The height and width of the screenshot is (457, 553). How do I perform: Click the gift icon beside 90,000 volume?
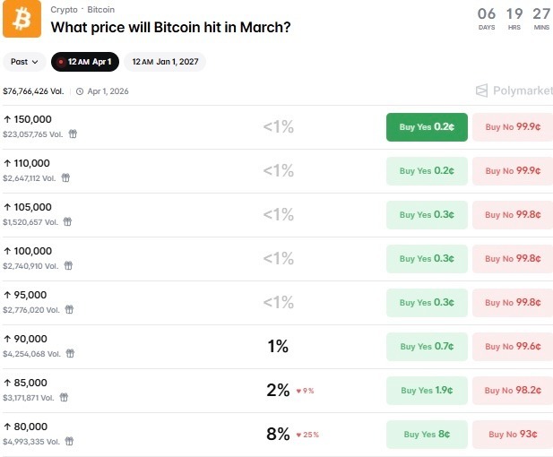click(69, 353)
